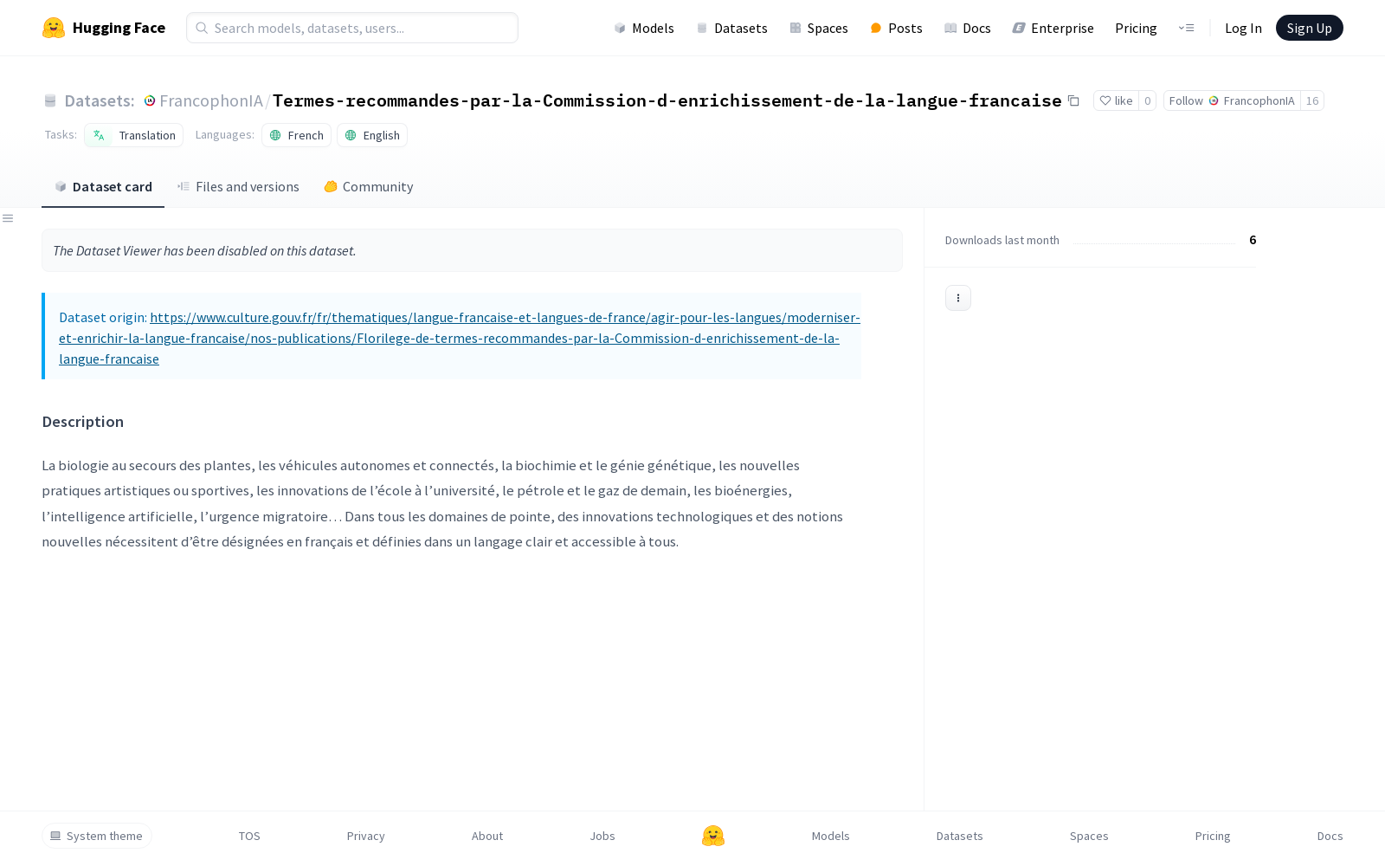Select the French language tag
Viewport: 1385px width, 866px height.
pyautogui.click(x=296, y=135)
